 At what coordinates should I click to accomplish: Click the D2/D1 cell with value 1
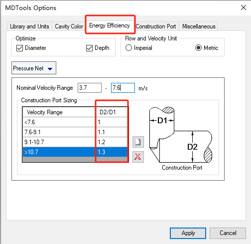click(x=112, y=122)
